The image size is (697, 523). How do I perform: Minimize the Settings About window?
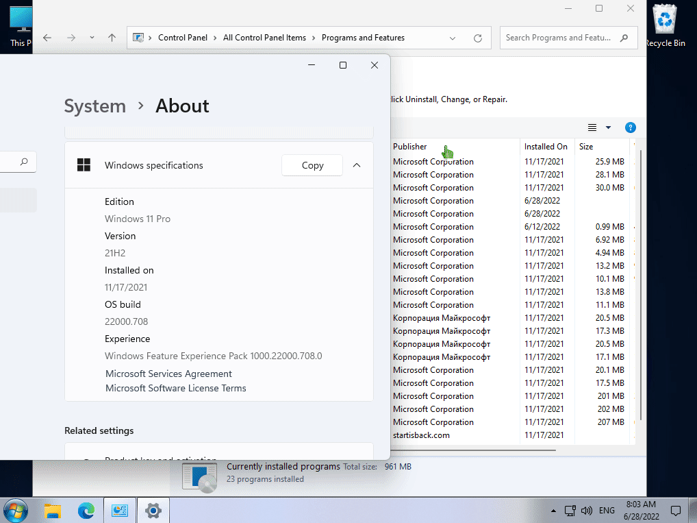312,65
